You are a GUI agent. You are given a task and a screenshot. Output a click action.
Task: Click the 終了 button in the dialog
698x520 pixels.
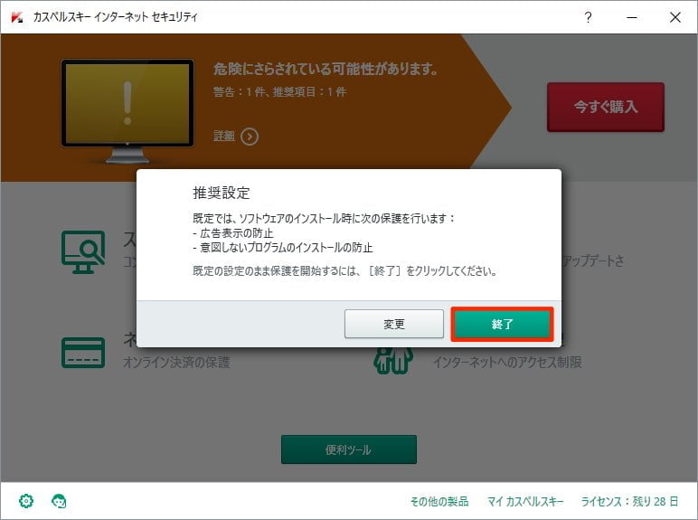tap(502, 324)
